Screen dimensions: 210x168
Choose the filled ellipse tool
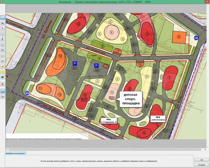point(3,60)
